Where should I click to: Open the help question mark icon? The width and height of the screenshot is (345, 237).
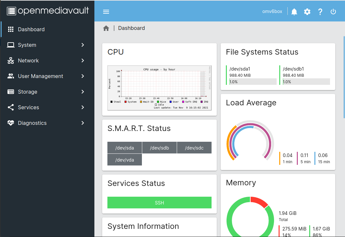320,11
